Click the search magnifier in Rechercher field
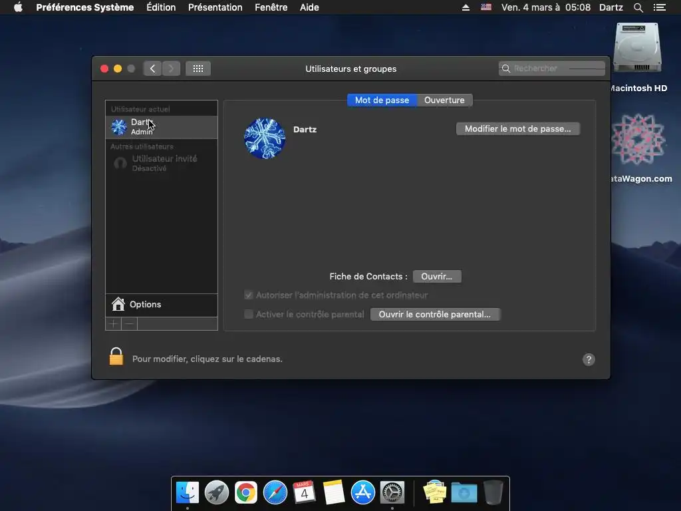This screenshot has height=511, width=681. [x=506, y=69]
